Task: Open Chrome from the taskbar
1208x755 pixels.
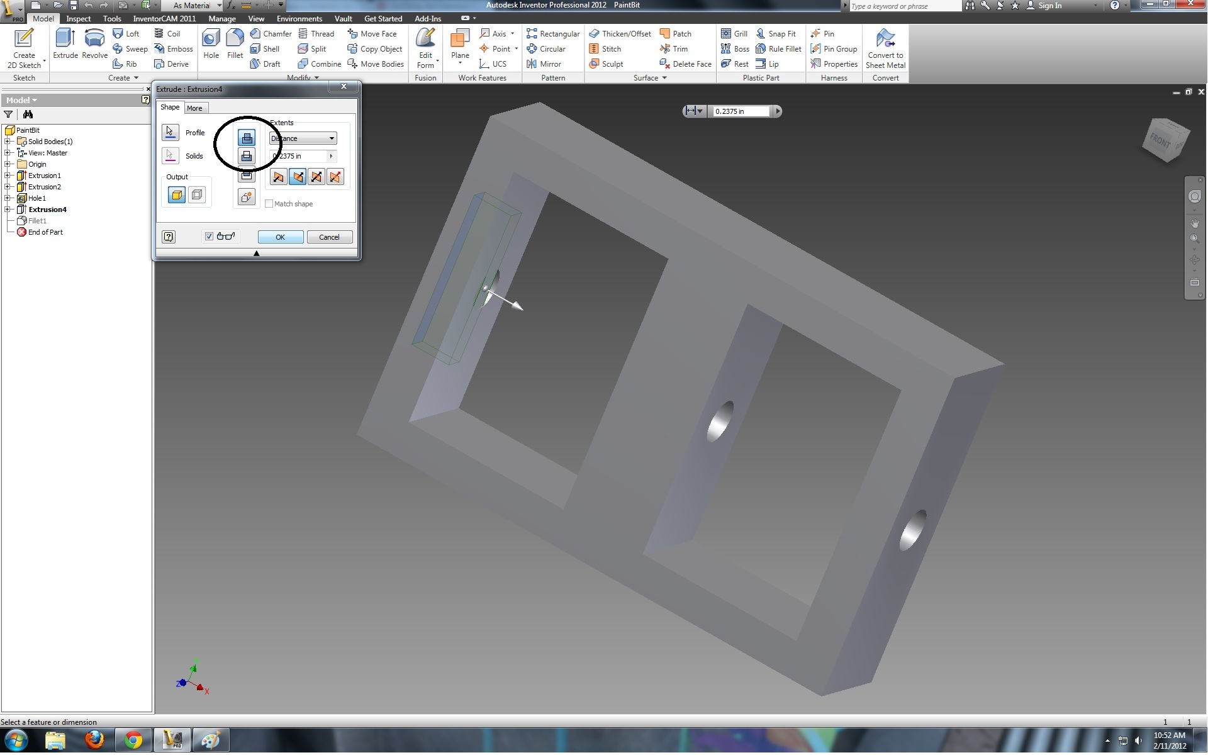Action: point(133,740)
